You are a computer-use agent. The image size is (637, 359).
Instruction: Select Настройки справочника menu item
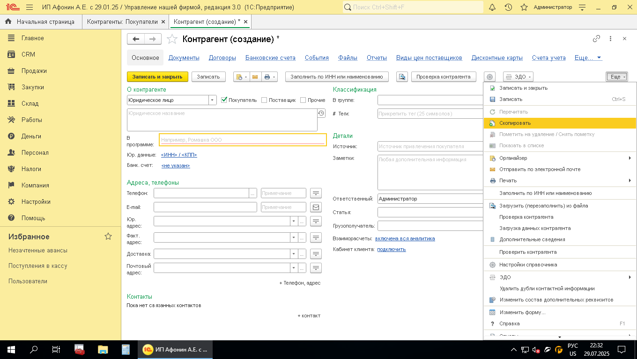[x=560, y=265]
